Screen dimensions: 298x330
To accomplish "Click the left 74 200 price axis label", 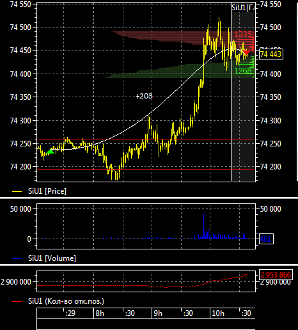I will pyautogui.click(x=20, y=167).
